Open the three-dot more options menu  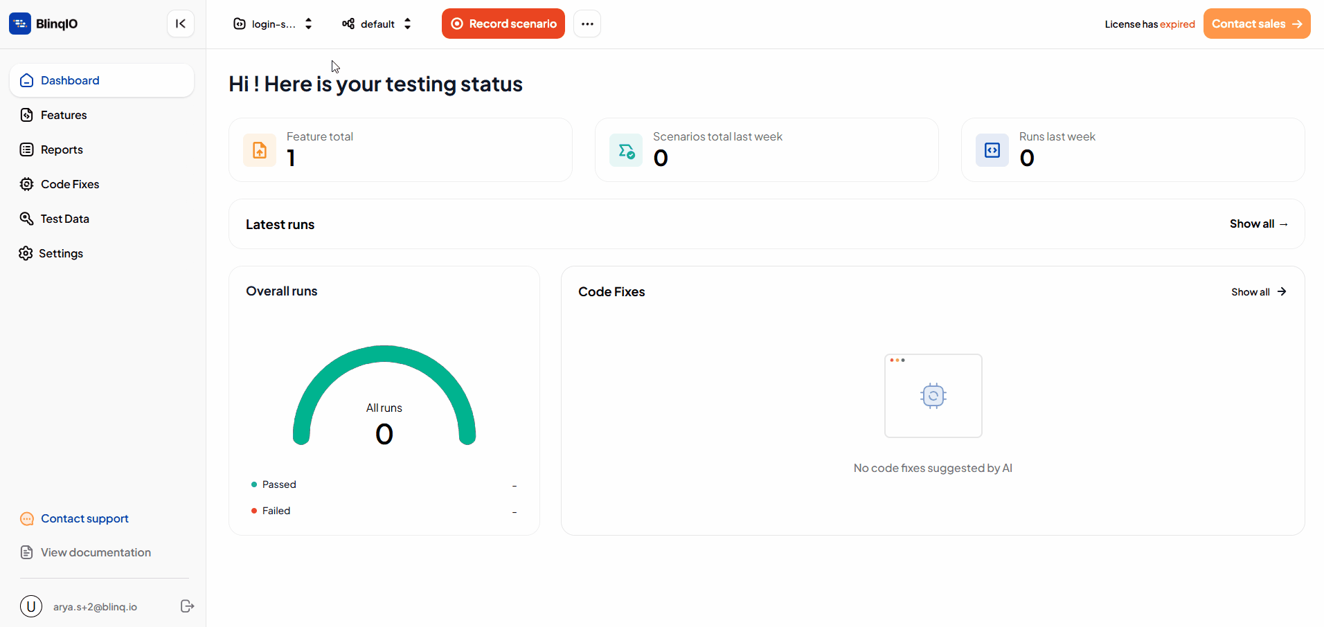coord(587,24)
